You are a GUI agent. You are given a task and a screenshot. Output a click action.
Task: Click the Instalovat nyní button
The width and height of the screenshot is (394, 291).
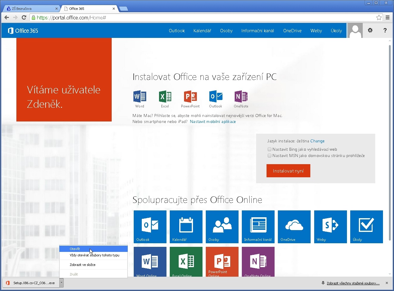click(288, 171)
